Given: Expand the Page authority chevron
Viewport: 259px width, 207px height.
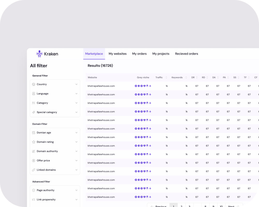Looking at the screenshot, I should tap(76, 190).
